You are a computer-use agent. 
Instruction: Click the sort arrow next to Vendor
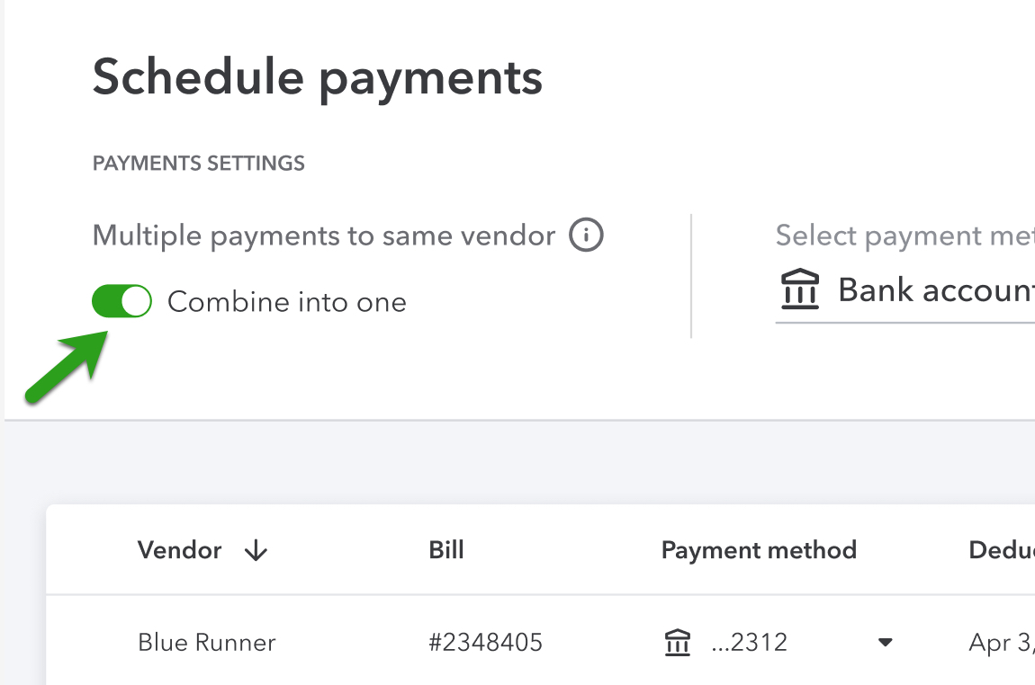pos(256,551)
